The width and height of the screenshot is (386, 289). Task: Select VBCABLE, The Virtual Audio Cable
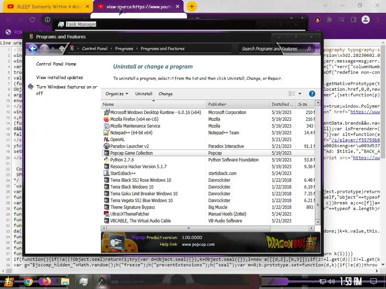coord(208,221)
